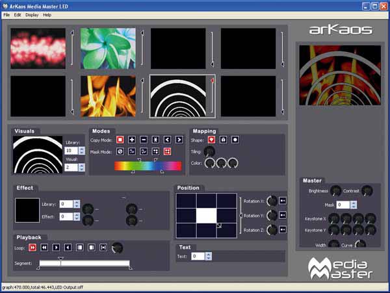Increase the Effect number with up arrow
This screenshot has width=390, height=293.
pos(77,215)
